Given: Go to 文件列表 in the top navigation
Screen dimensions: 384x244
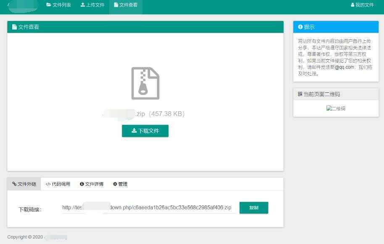Looking at the screenshot, I should 59,5.
